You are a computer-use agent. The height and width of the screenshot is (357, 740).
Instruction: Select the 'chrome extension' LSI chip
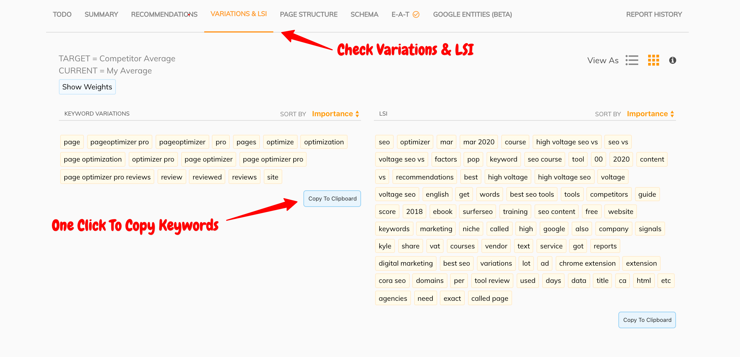coord(587,263)
